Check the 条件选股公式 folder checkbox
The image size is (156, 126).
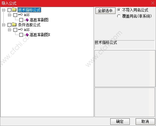pyautogui.click(x=10, y=25)
